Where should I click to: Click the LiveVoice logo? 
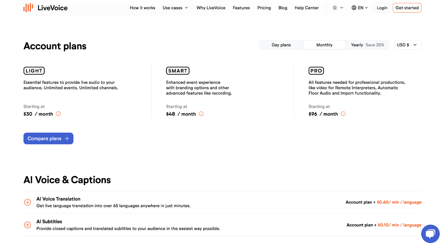tap(45, 8)
